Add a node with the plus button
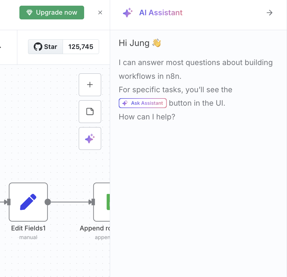The height and width of the screenshot is (277, 287). coord(90,85)
